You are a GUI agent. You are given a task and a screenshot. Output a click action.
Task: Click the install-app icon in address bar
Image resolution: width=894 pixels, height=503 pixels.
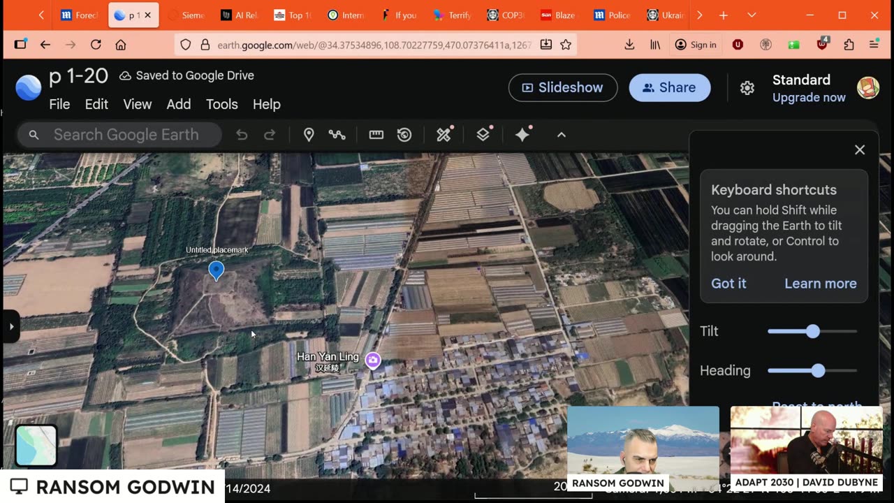click(x=546, y=45)
